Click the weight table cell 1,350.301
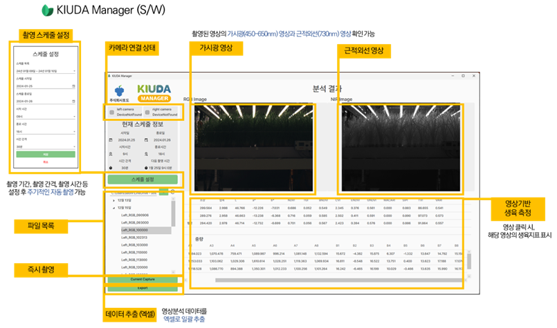Image resolution: width=557 pixels, height=328 pixels. point(259,269)
